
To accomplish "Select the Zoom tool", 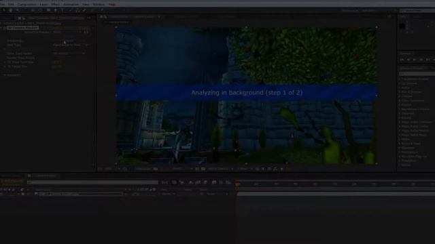I will (18, 10).
